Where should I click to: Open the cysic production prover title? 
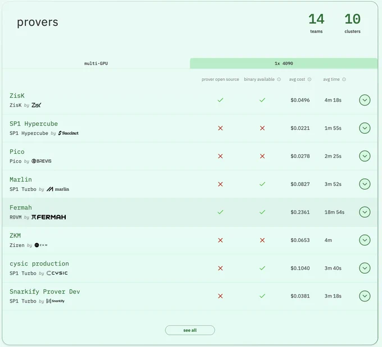39,264
